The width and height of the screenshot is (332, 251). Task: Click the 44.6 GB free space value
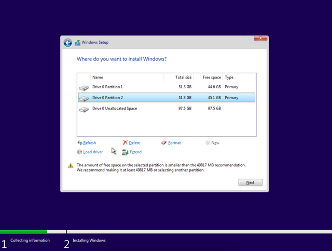pos(214,87)
